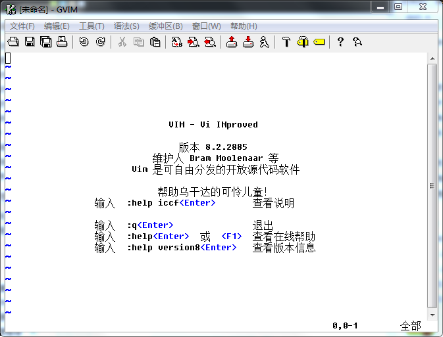Click the Help question mark icon
The height and width of the screenshot is (337, 443).
[x=340, y=42]
